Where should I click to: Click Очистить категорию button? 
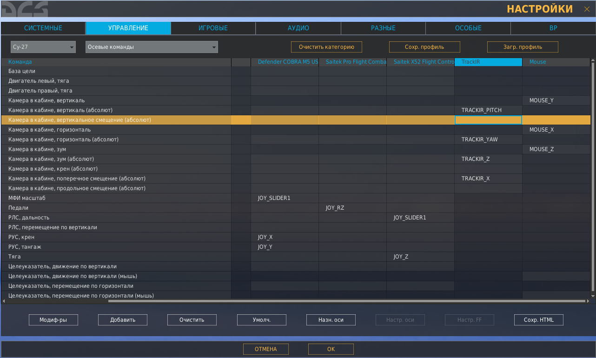327,47
